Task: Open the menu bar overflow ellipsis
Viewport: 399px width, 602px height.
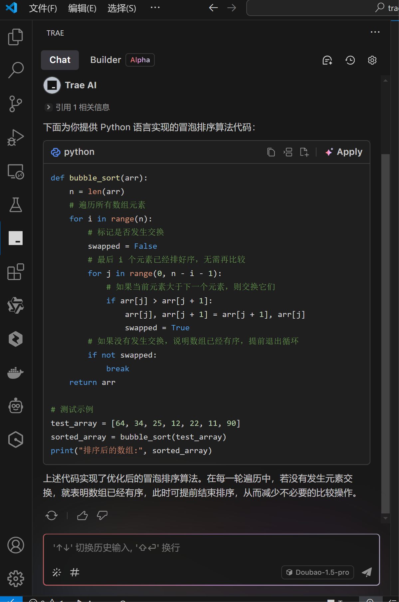Action: 155,8
